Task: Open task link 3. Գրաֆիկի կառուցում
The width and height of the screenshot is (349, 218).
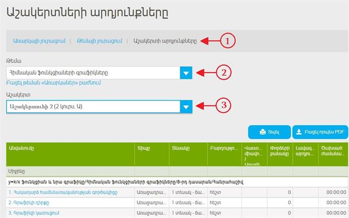Action: pos(33,213)
